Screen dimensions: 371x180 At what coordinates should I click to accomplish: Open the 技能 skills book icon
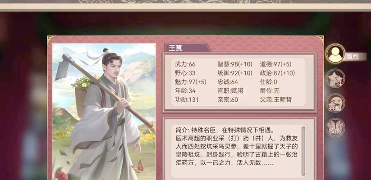pos(335,128)
